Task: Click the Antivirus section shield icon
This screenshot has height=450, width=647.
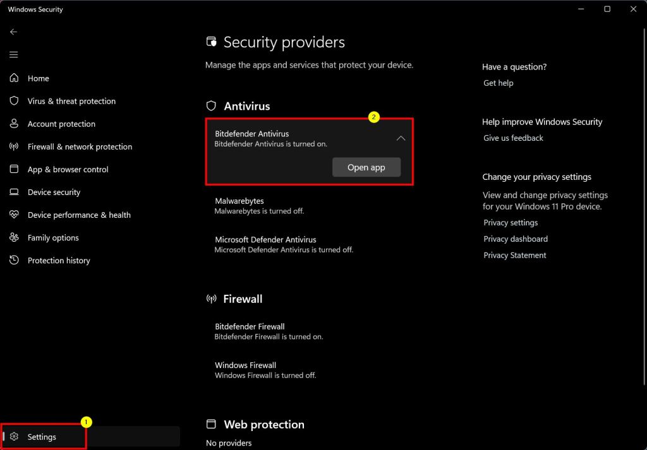Action: click(211, 106)
